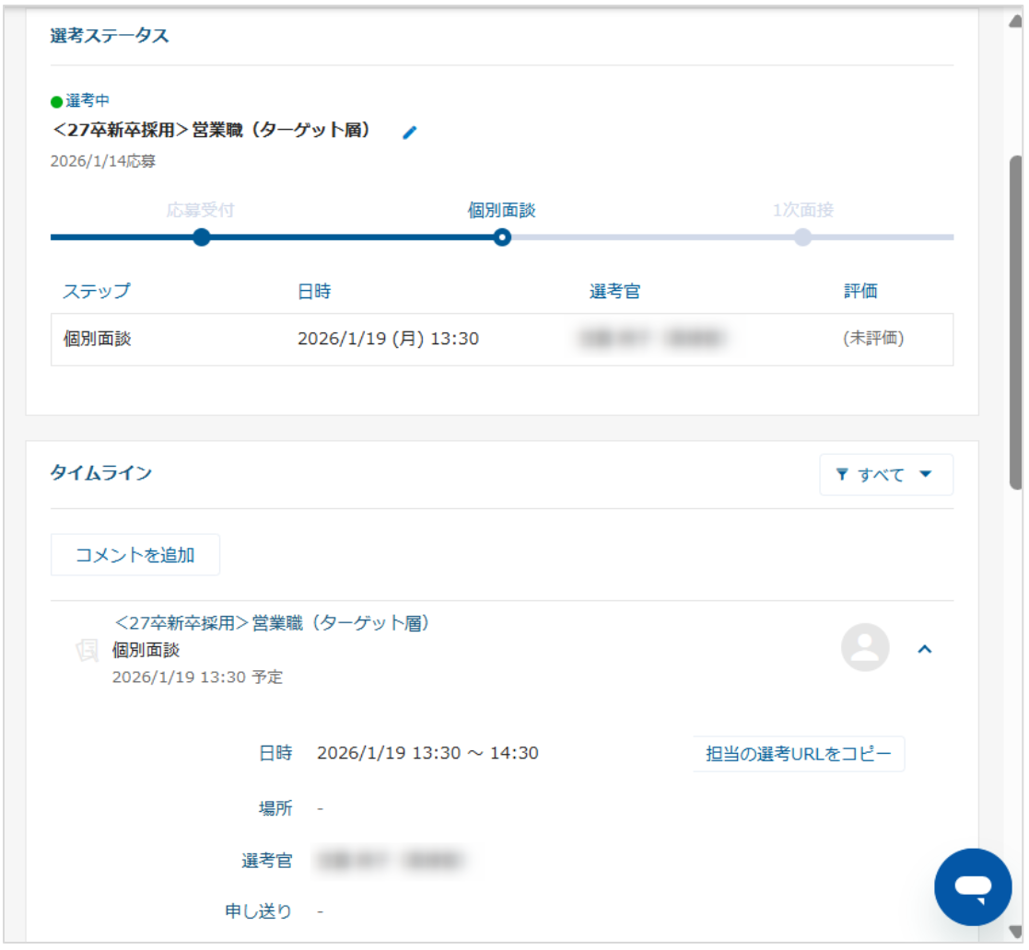Click the pencil edit icon beside job title

click(x=410, y=133)
